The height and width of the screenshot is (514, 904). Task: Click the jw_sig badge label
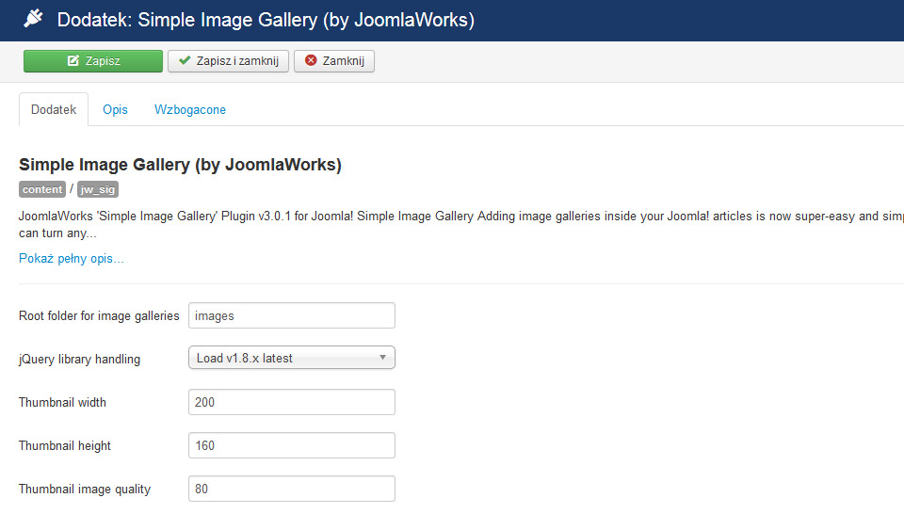coord(97,189)
